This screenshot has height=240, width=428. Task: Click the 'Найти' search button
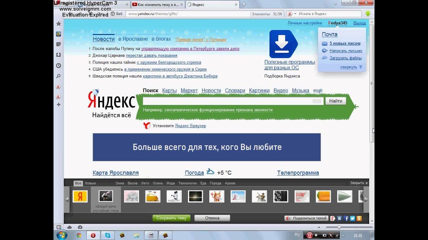point(336,101)
